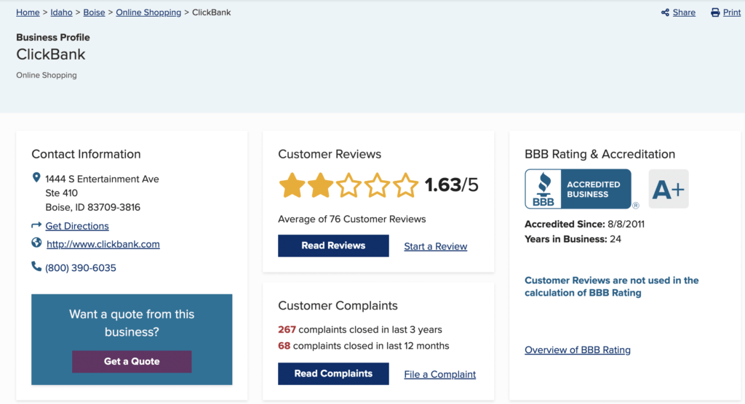
Task: Click 'BBB Rating & Accreditation' heading
Action: [x=599, y=154]
